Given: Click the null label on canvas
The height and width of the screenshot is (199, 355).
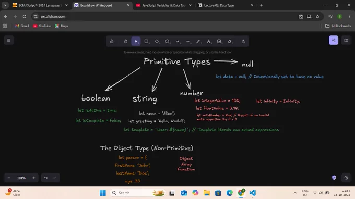Looking at the screenshot, I should [x=247, y=65].
